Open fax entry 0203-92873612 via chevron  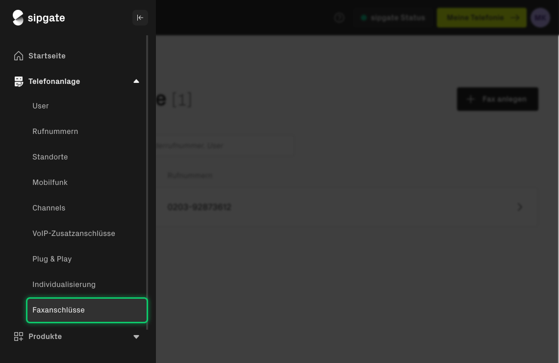click(x=520, y=207)
